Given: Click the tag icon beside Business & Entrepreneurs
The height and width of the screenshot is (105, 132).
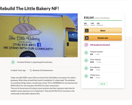Looking at the screenshot, I should click(31, 70).
